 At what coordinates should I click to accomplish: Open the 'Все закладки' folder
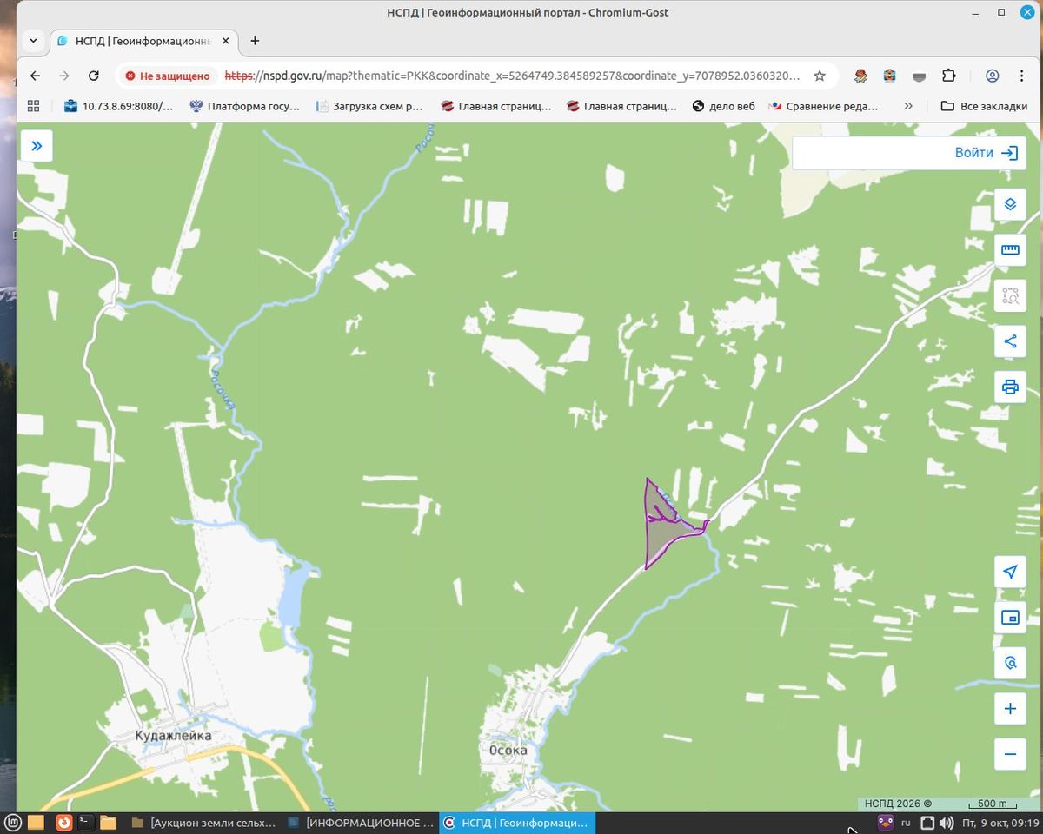[x=985, y=106]
